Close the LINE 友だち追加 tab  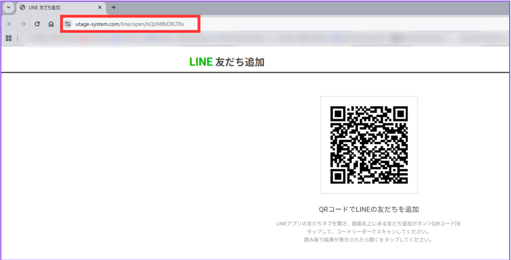tap(100, 8)
